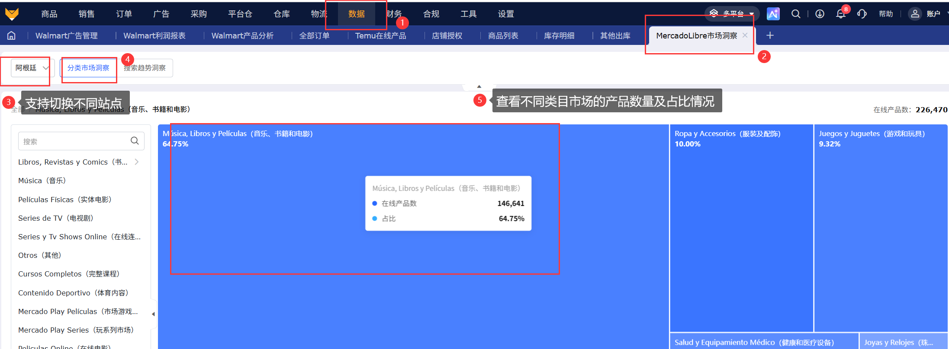Viewport: 949px width, 349px height.
Task: Switch to 其他出库 tab
Action: (x=615, y=35)
